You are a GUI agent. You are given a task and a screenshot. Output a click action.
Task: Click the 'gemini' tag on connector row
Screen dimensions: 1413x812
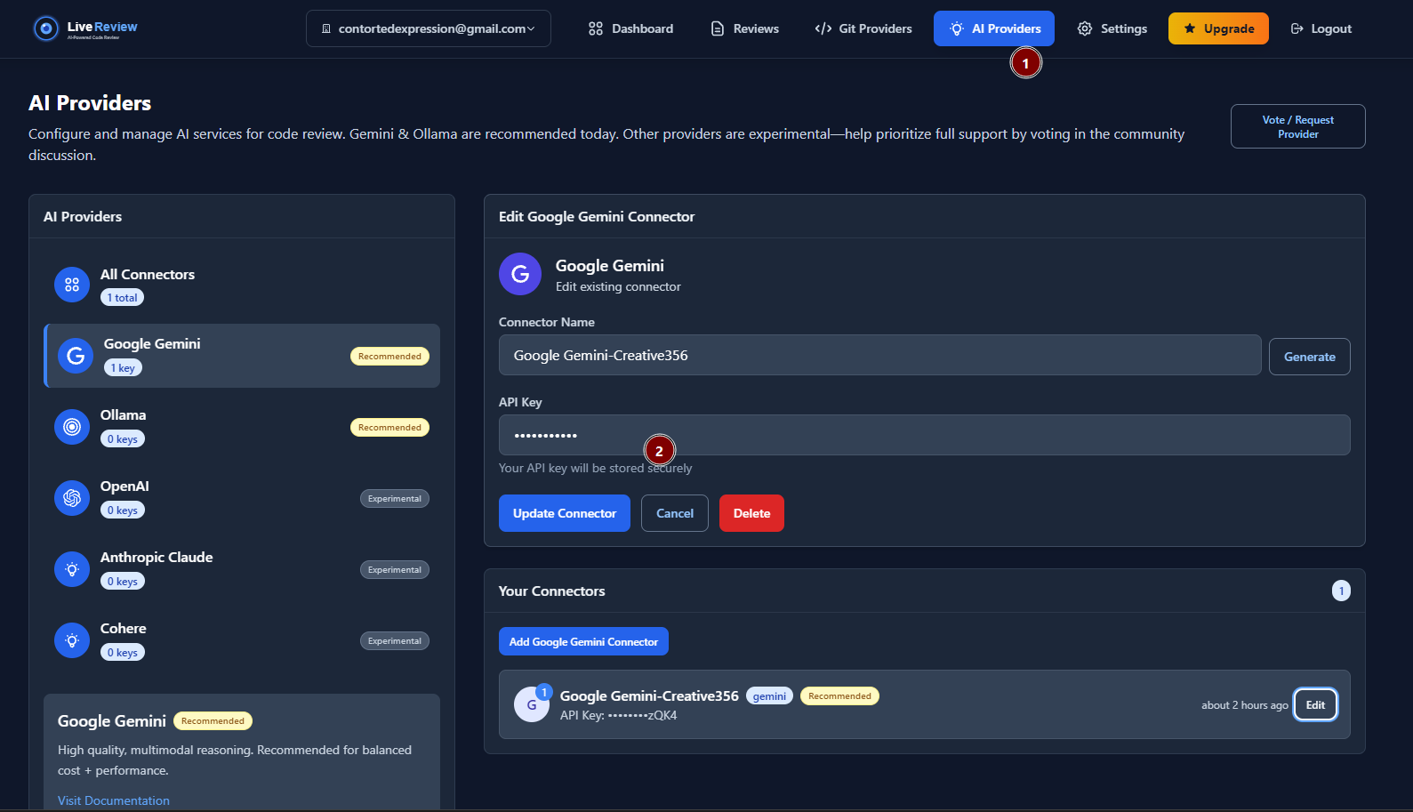point(769,695)
